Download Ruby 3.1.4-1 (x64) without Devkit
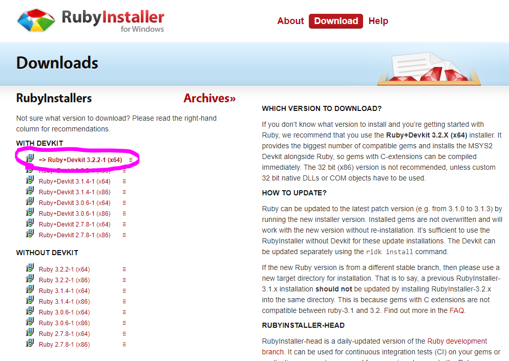This screenshot has height=361, width=509. [65, 290]
